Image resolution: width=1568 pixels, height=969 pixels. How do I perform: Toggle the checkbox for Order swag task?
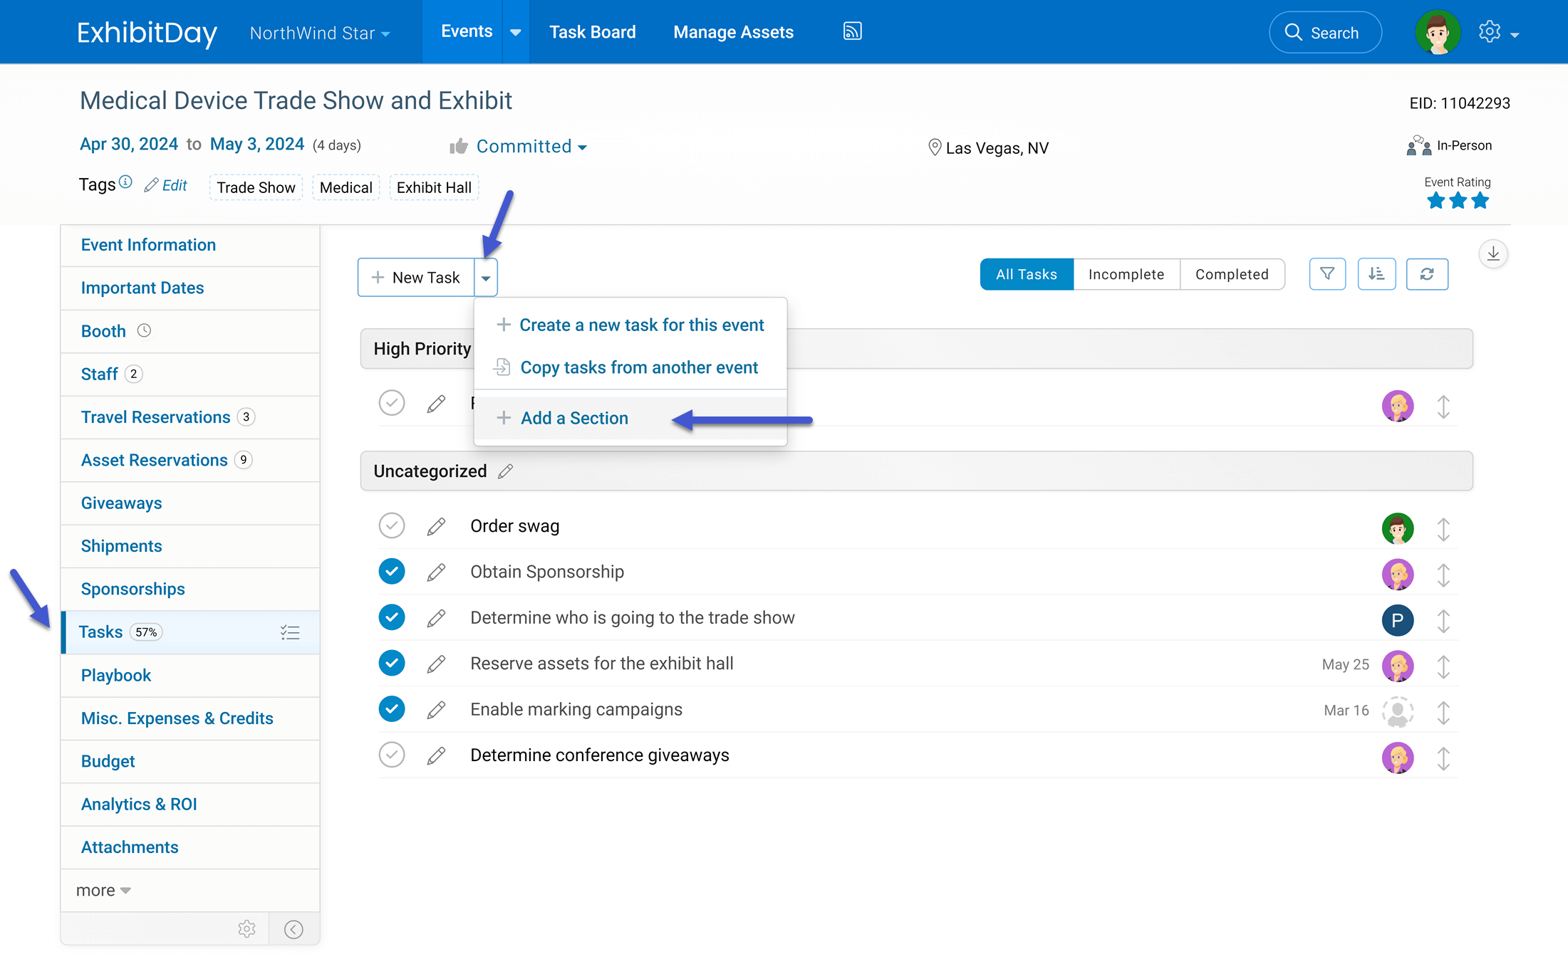392,526
